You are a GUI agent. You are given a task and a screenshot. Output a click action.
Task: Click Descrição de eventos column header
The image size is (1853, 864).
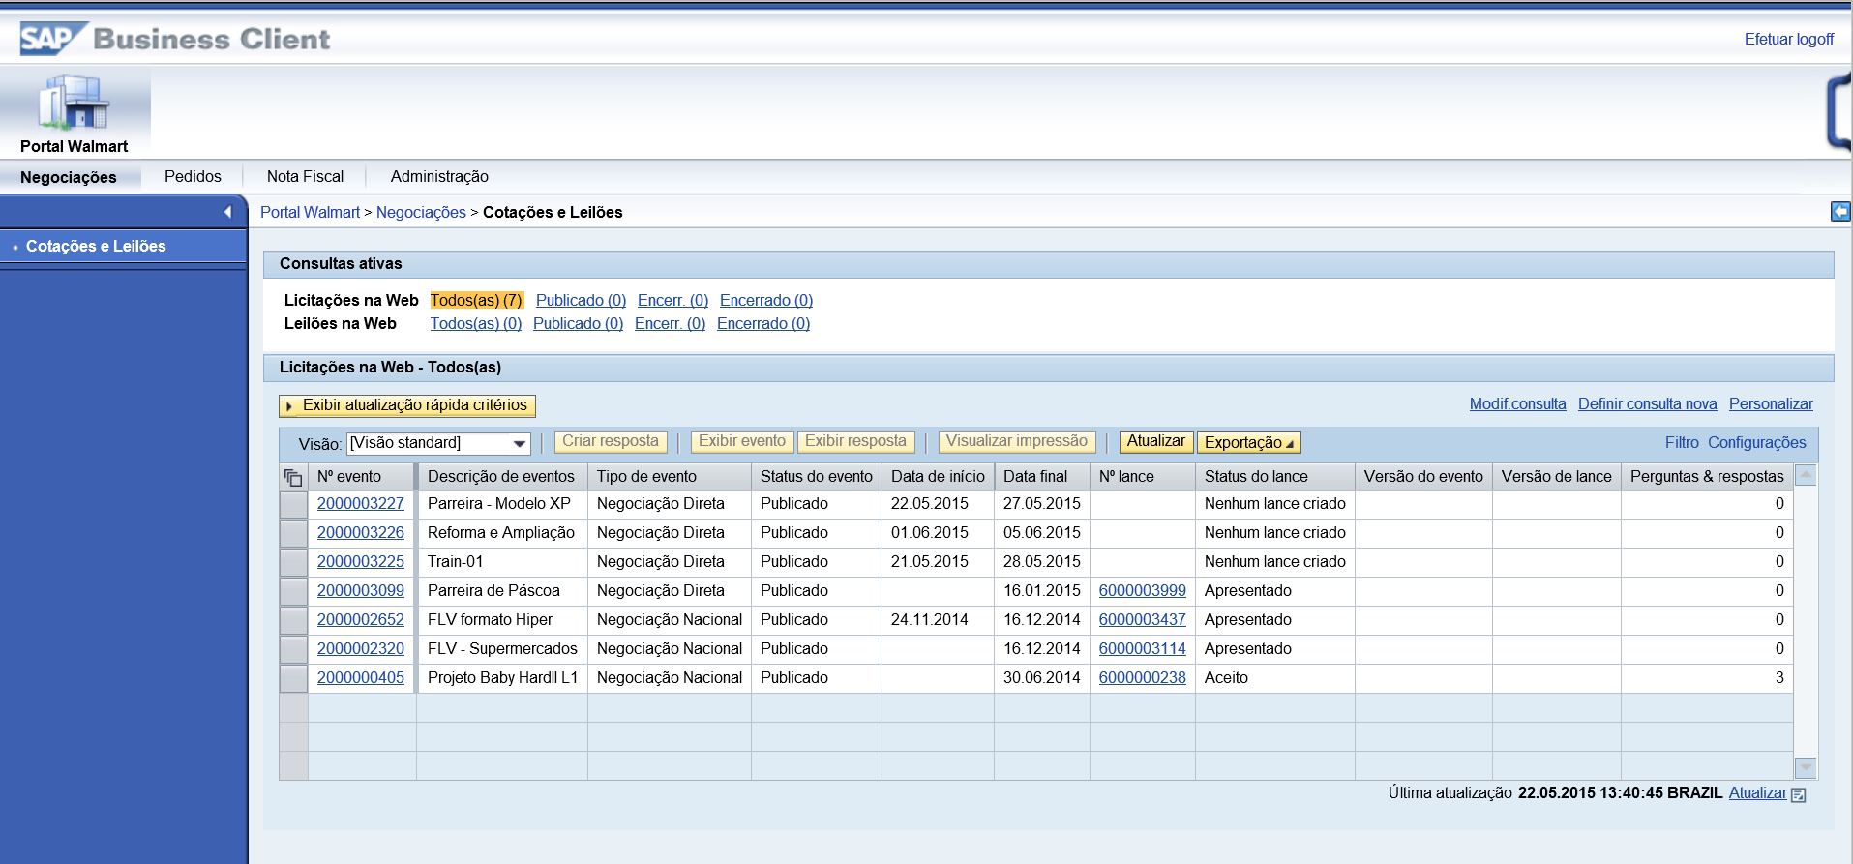pyautogui.click(x=502, y=476)
